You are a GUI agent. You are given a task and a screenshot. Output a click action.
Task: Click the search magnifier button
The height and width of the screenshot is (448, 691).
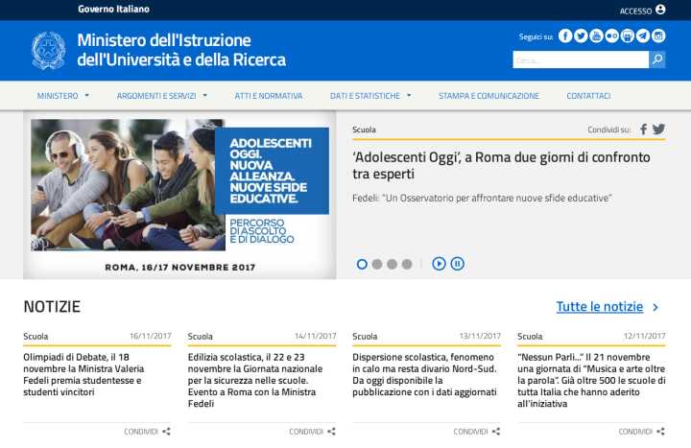[x=657, y=59]
